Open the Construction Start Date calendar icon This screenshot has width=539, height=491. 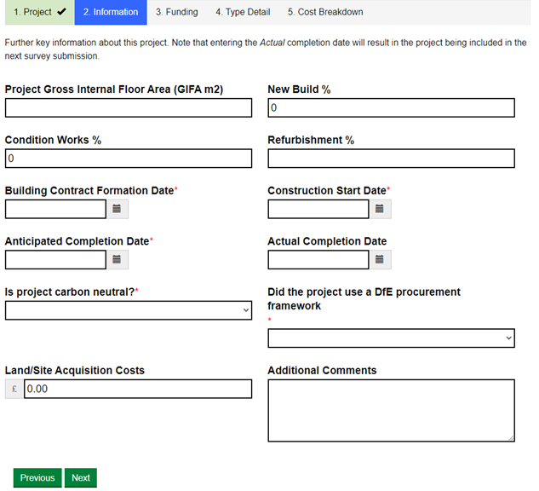(x=380, y=209)
